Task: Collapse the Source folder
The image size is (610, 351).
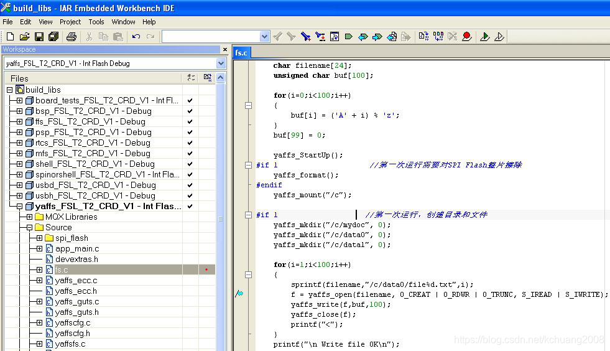Action: point(30,228)
